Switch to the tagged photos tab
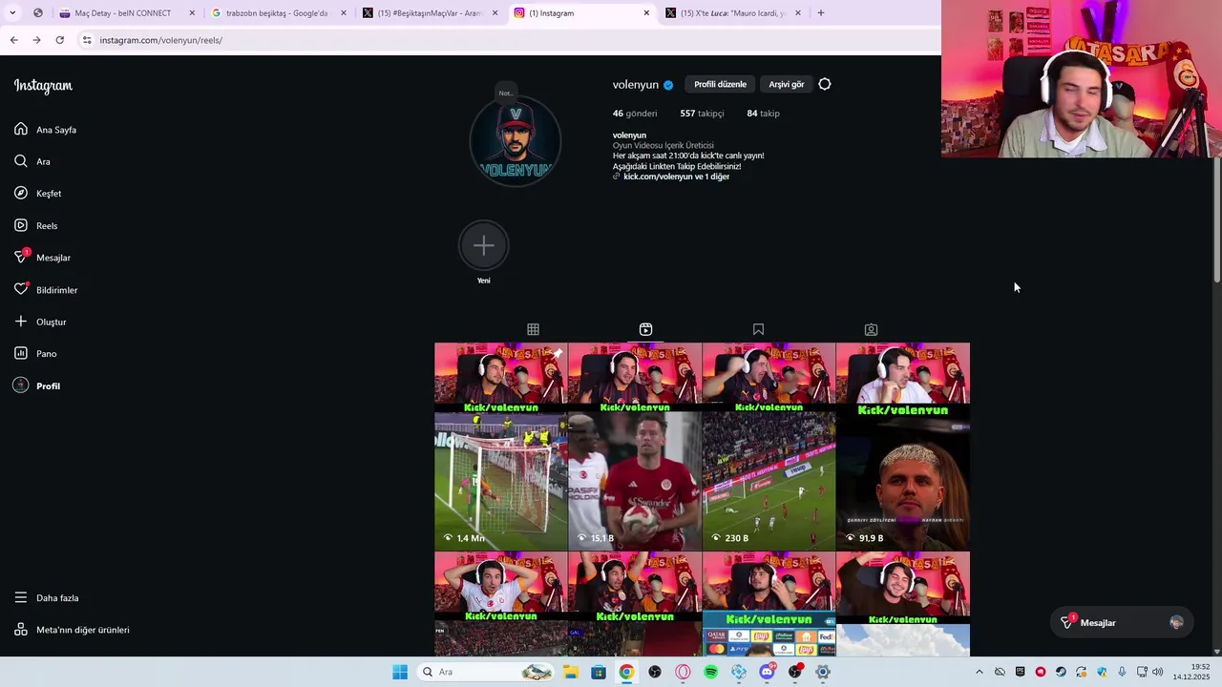Viewport: 1222px width, 687px height. pos(871,329)
